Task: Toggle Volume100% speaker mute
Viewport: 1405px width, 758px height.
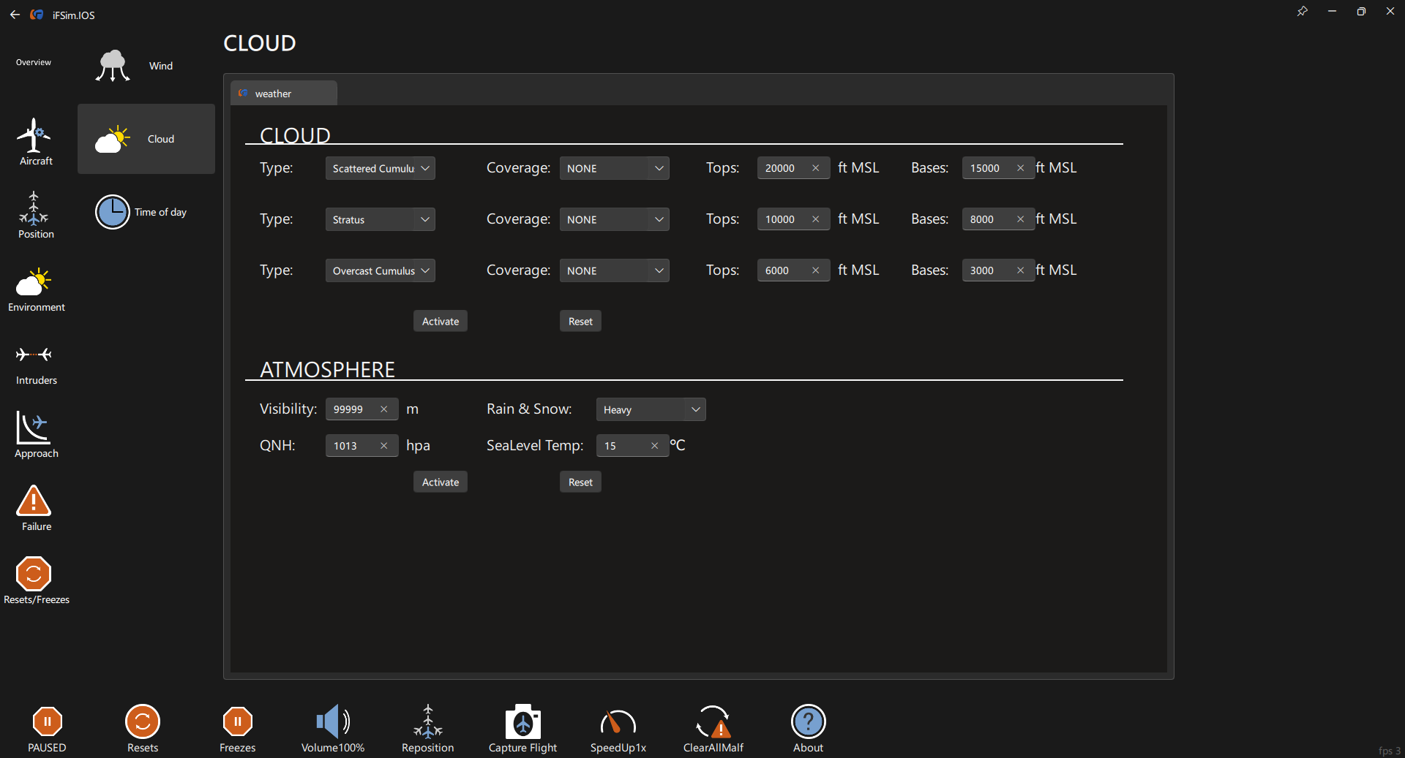Action: (332, 724)
